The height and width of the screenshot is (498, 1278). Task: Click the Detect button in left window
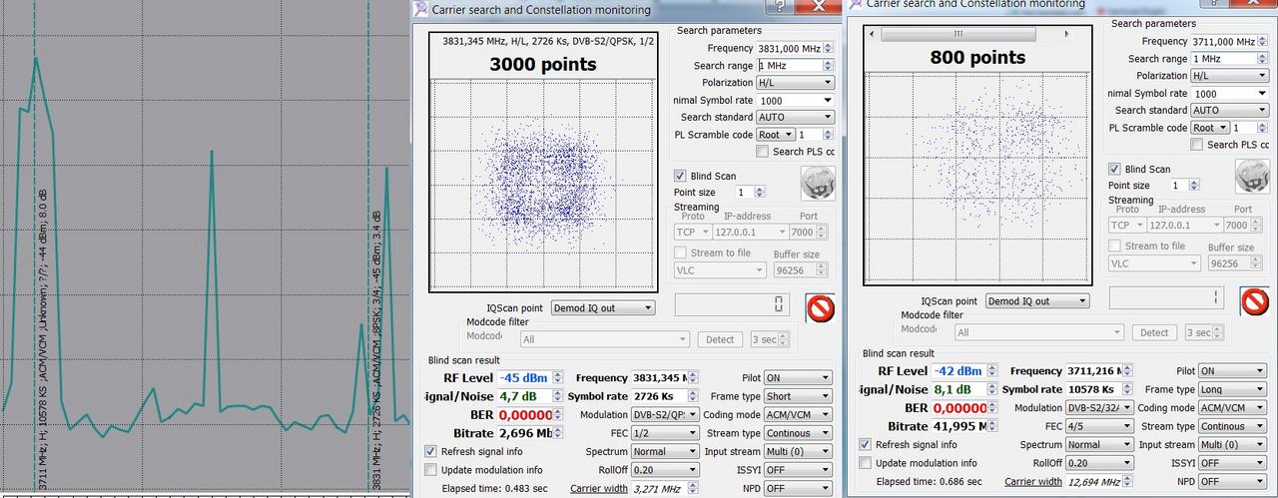pyautogui.click(x=720, y=339)
